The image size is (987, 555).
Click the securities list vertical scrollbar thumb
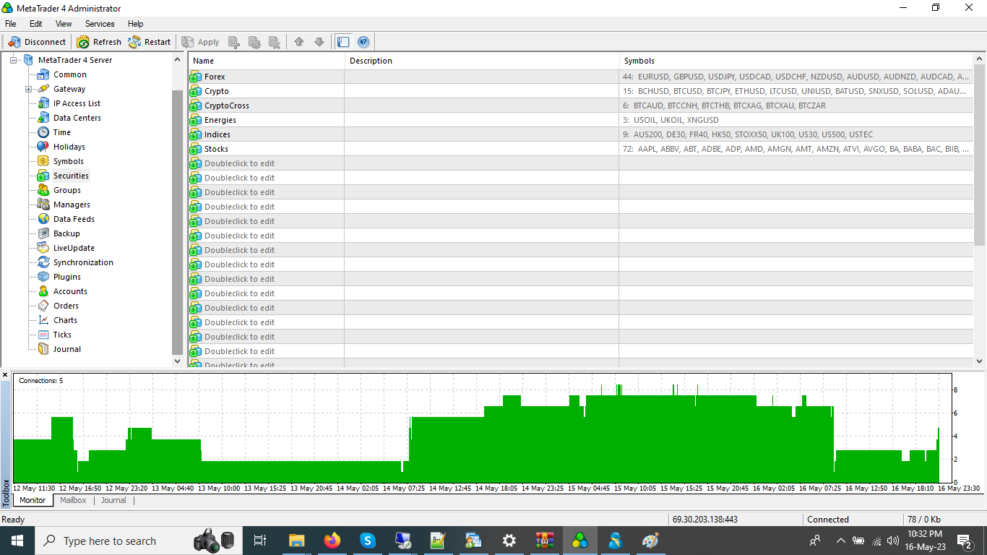point(980,155)
